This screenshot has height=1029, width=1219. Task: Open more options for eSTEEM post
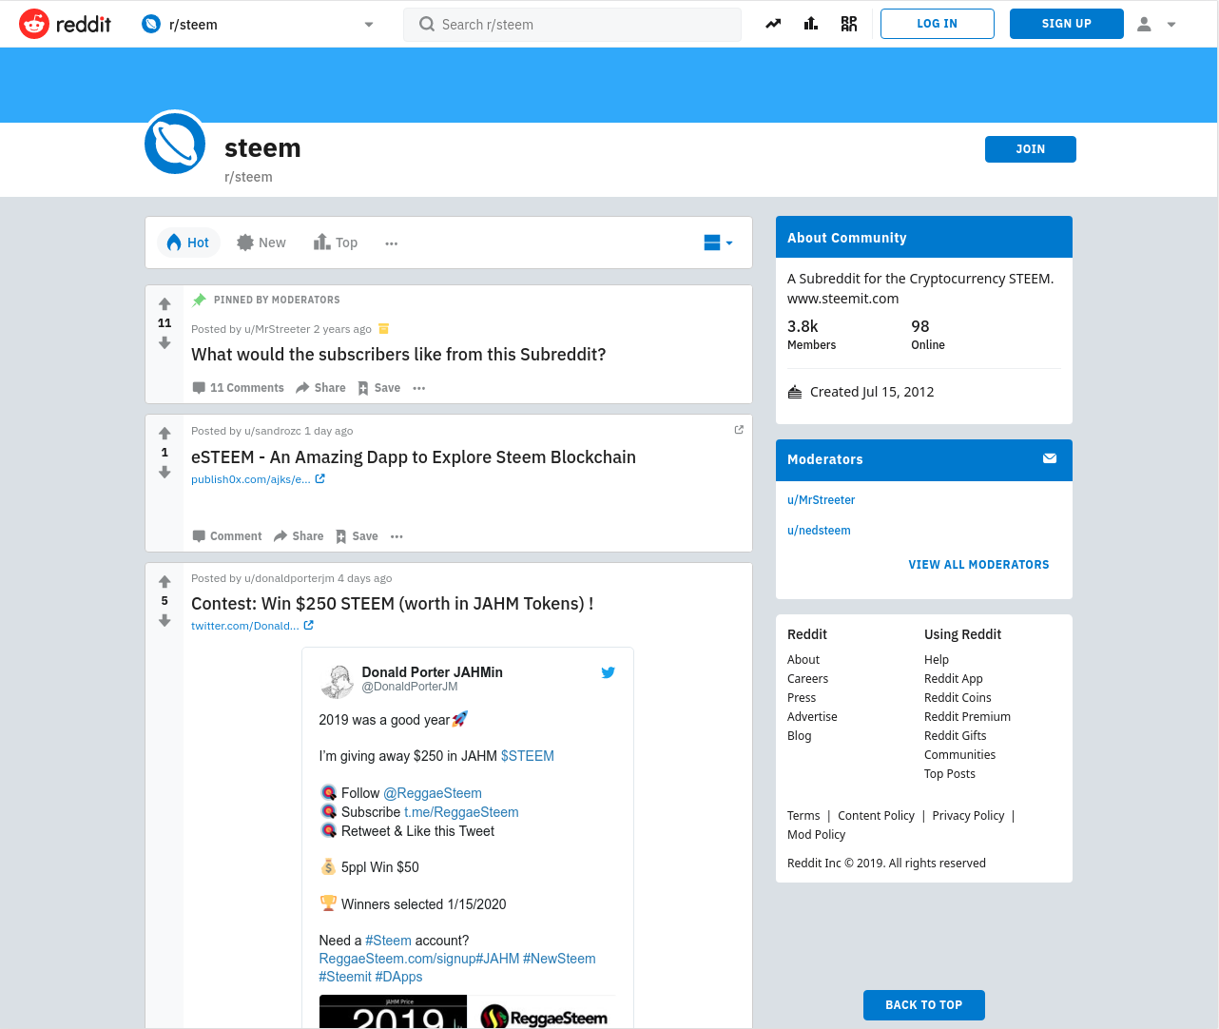pos(397,536)
